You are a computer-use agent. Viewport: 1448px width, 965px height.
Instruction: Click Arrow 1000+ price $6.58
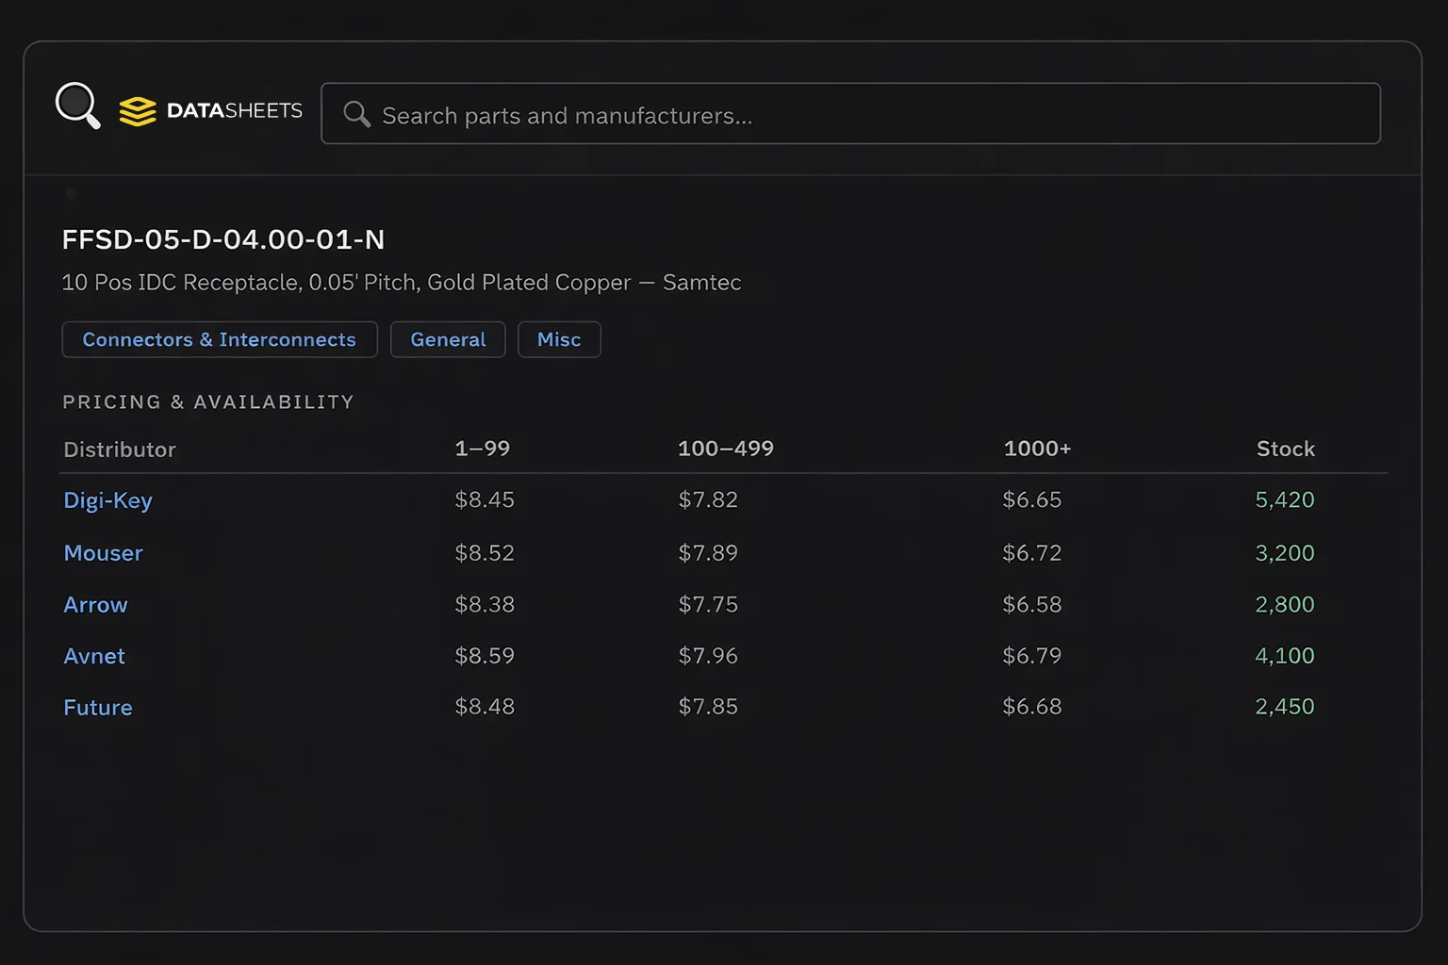tap(1032, 604)
